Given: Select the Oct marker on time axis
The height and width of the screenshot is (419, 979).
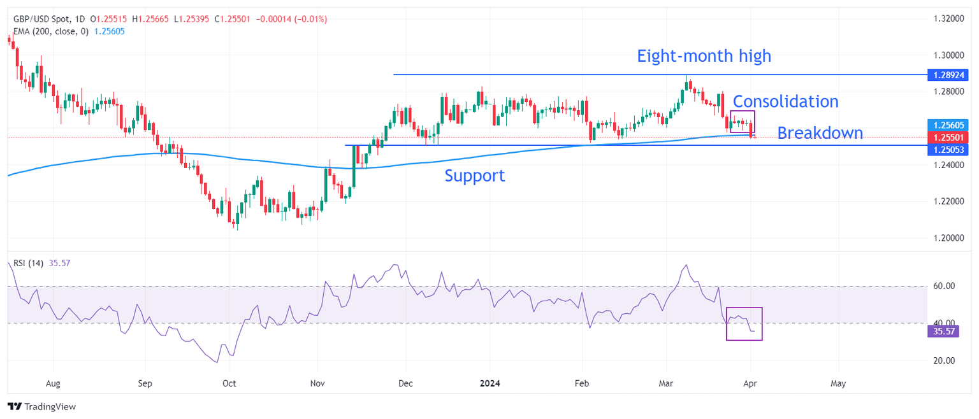Looking at the screenshot, I should click(229, 383).
